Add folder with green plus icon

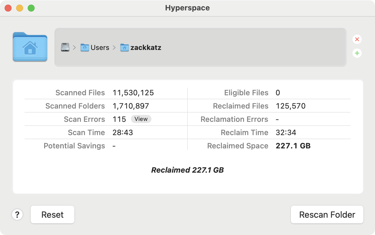[x=357, y=53]
